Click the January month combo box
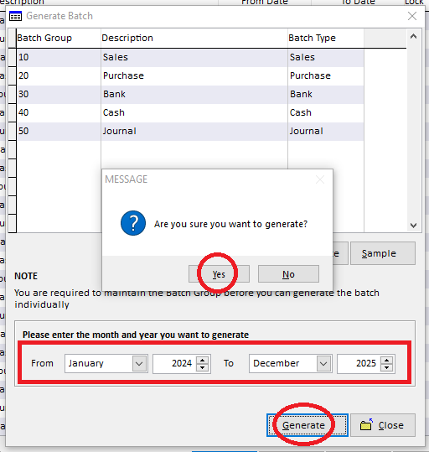429x452 pixels. (x=106, y=363)
